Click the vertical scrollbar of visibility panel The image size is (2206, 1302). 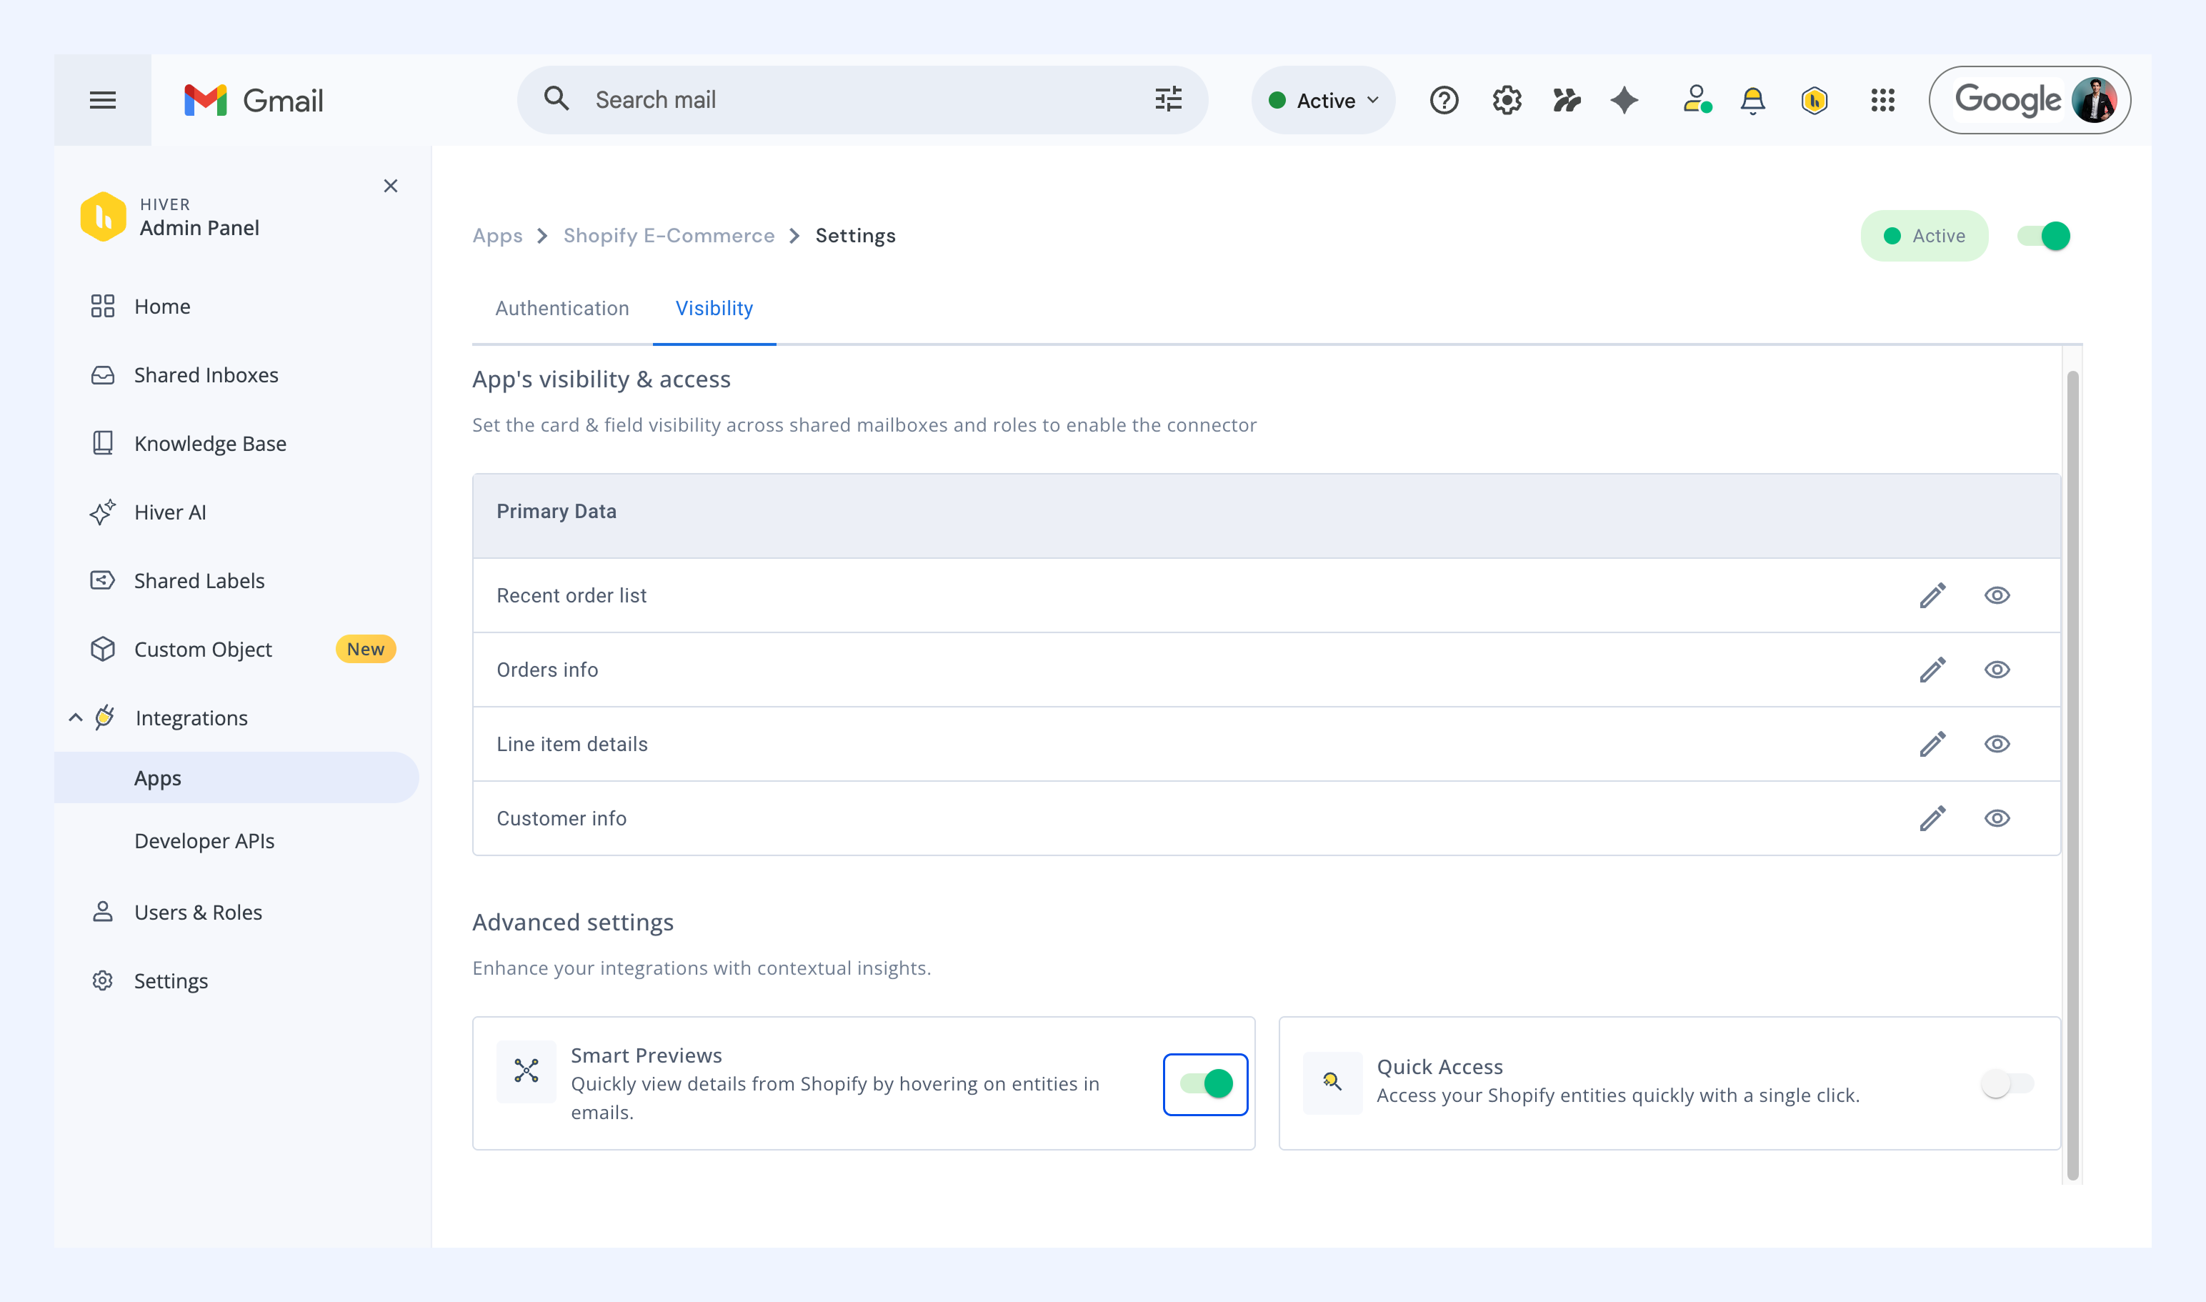(x=2072, y=777)
